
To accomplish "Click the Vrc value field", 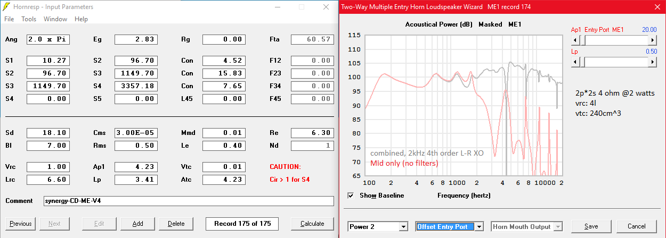I will tap(48, 167).
